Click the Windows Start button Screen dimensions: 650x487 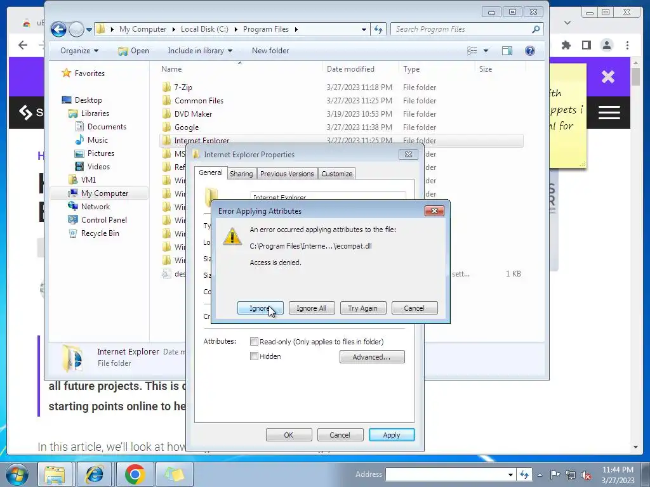(x=17, y=474)
